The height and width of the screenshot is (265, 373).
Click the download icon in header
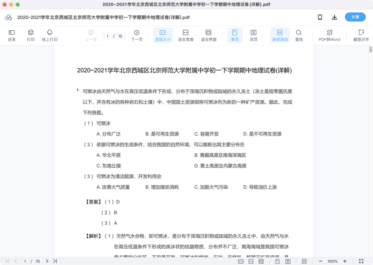tap(334, 17)
